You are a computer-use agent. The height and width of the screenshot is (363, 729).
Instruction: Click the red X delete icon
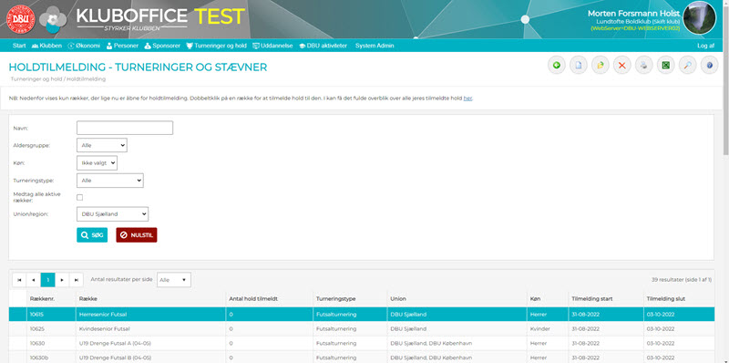click(622, 66)
